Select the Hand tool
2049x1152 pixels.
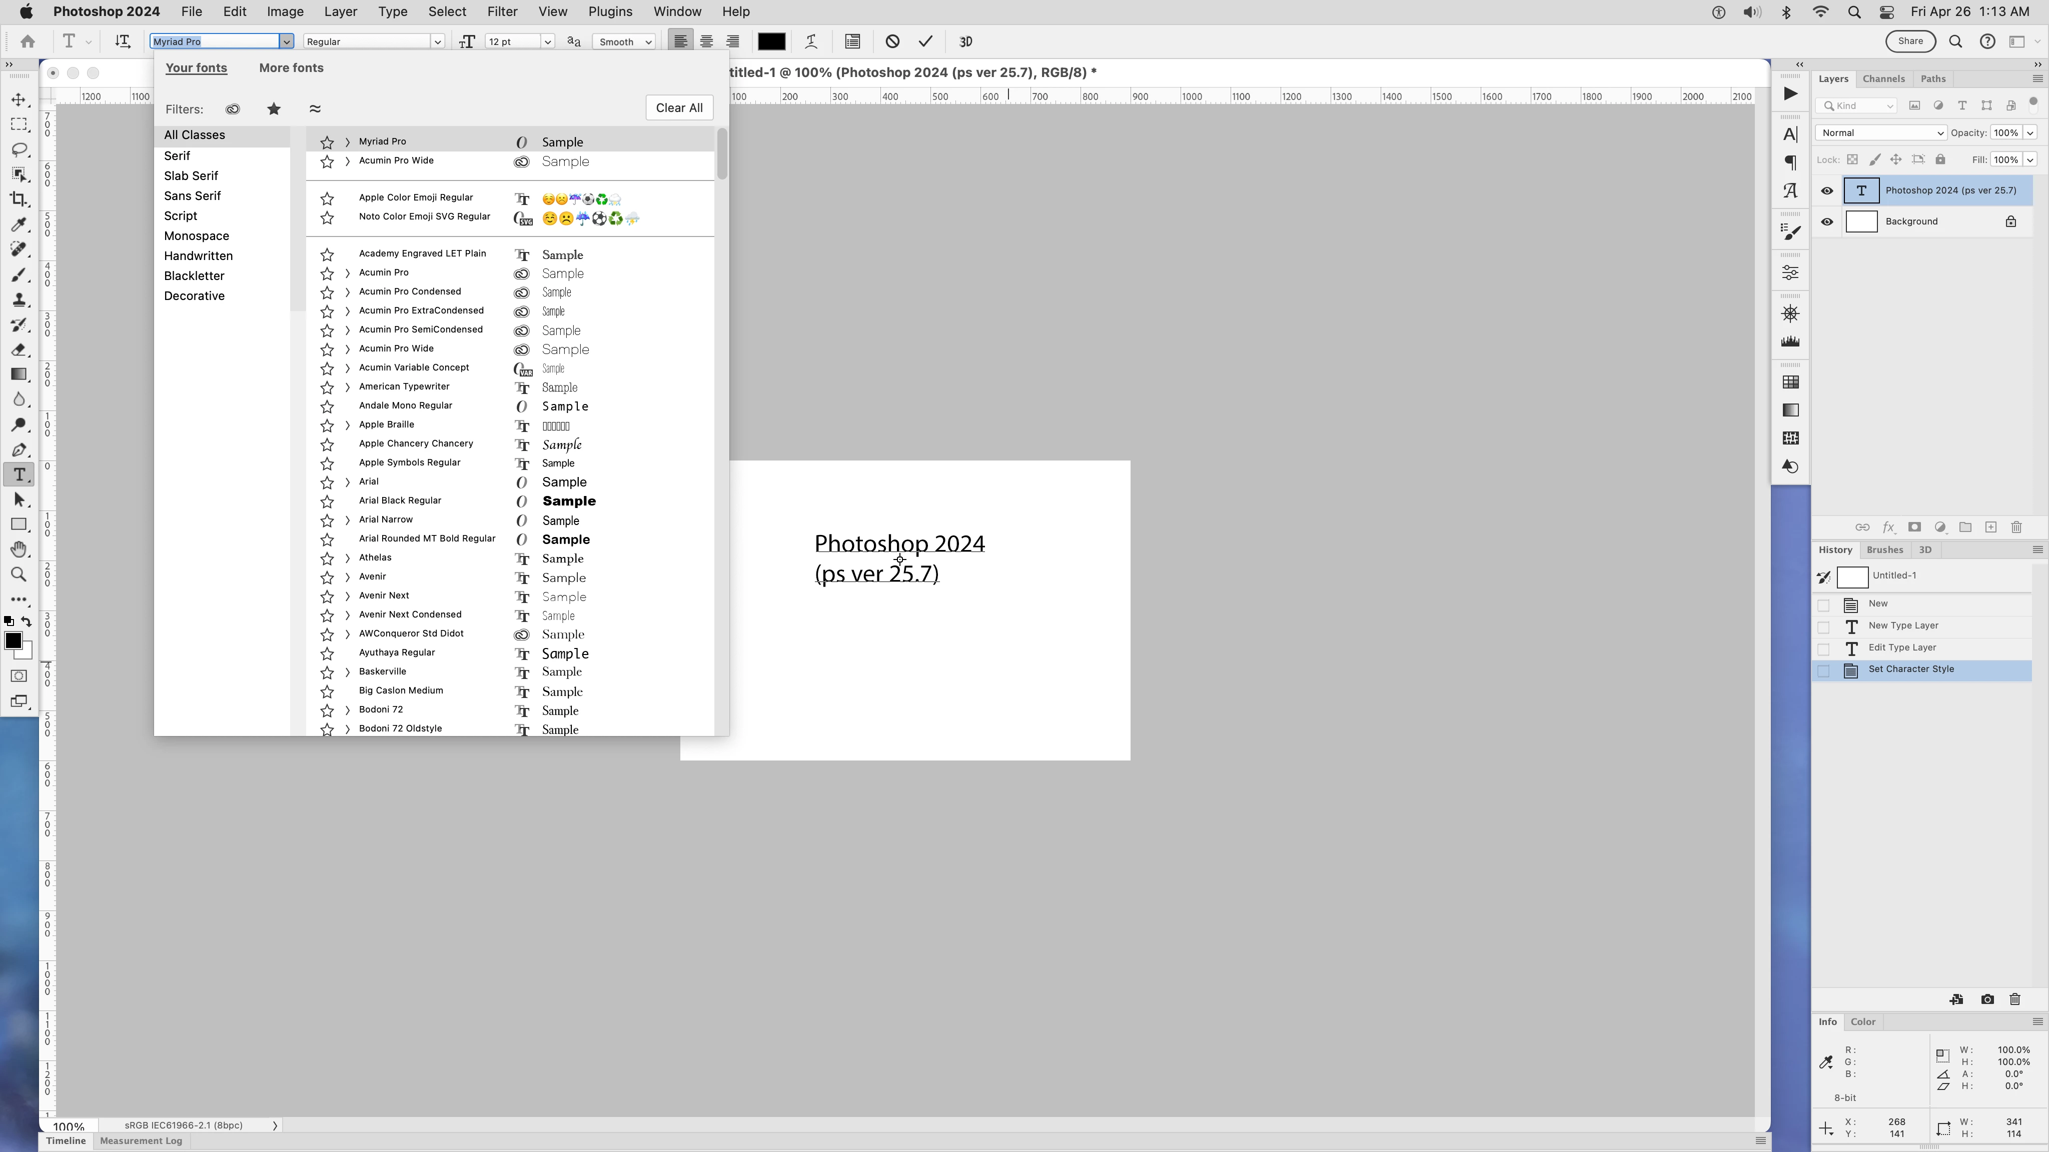click(x=19, y=549)
